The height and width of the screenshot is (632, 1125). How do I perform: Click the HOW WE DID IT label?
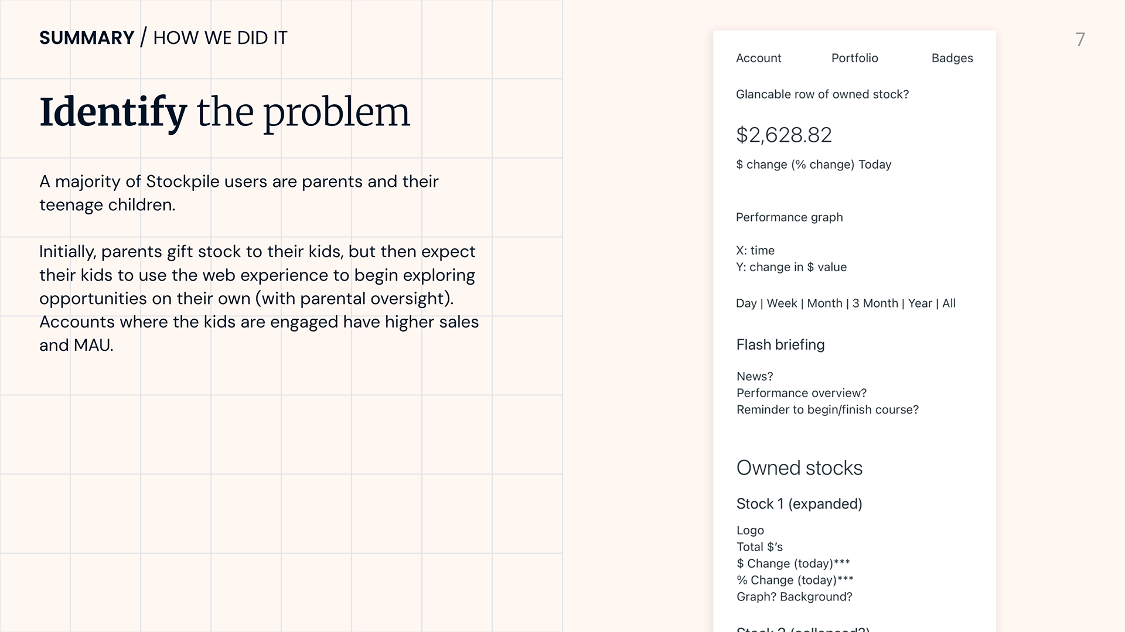[220, 38]
